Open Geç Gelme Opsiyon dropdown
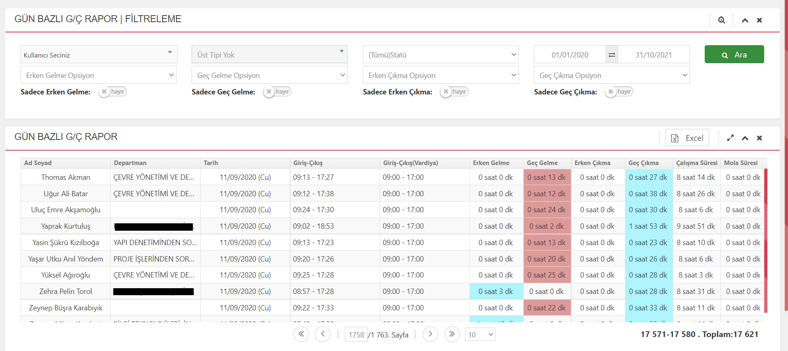The width and height of the screenshot is (788, 351). [270, 75]
